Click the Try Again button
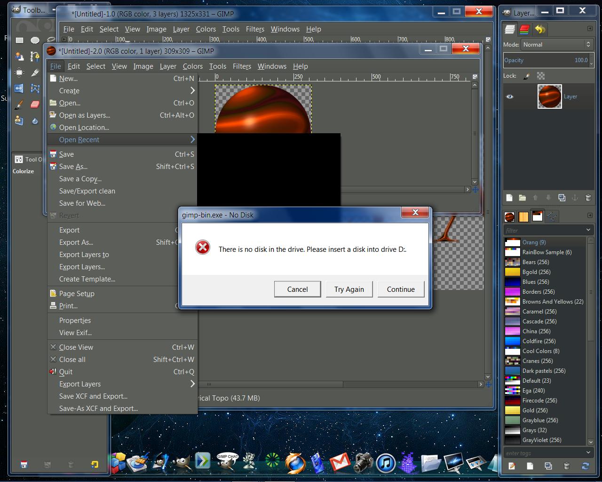The height and width of the screenshot is (482, 602). pos(349,289)
